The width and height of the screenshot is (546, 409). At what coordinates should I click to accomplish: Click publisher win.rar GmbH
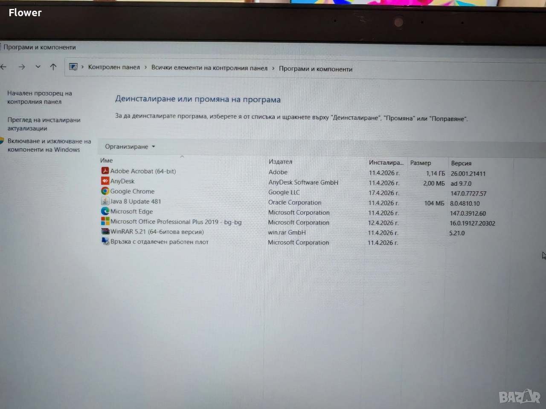pyautogui.click(x=287, y=233)
